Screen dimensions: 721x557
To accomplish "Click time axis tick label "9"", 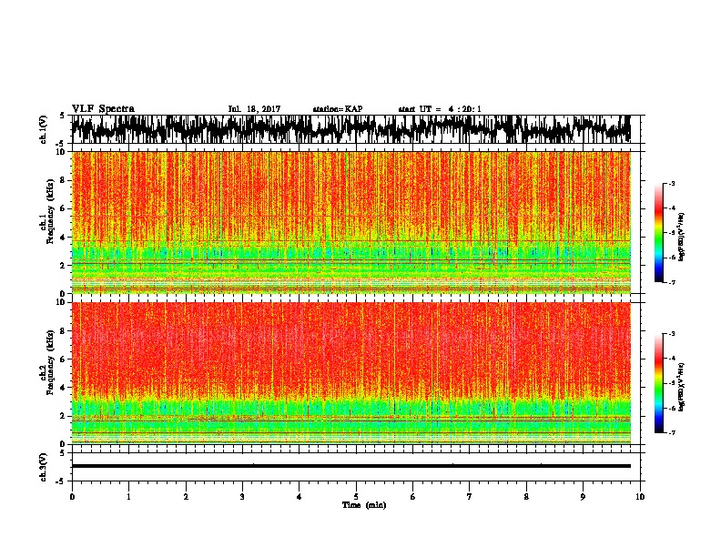I will (583, 497).
